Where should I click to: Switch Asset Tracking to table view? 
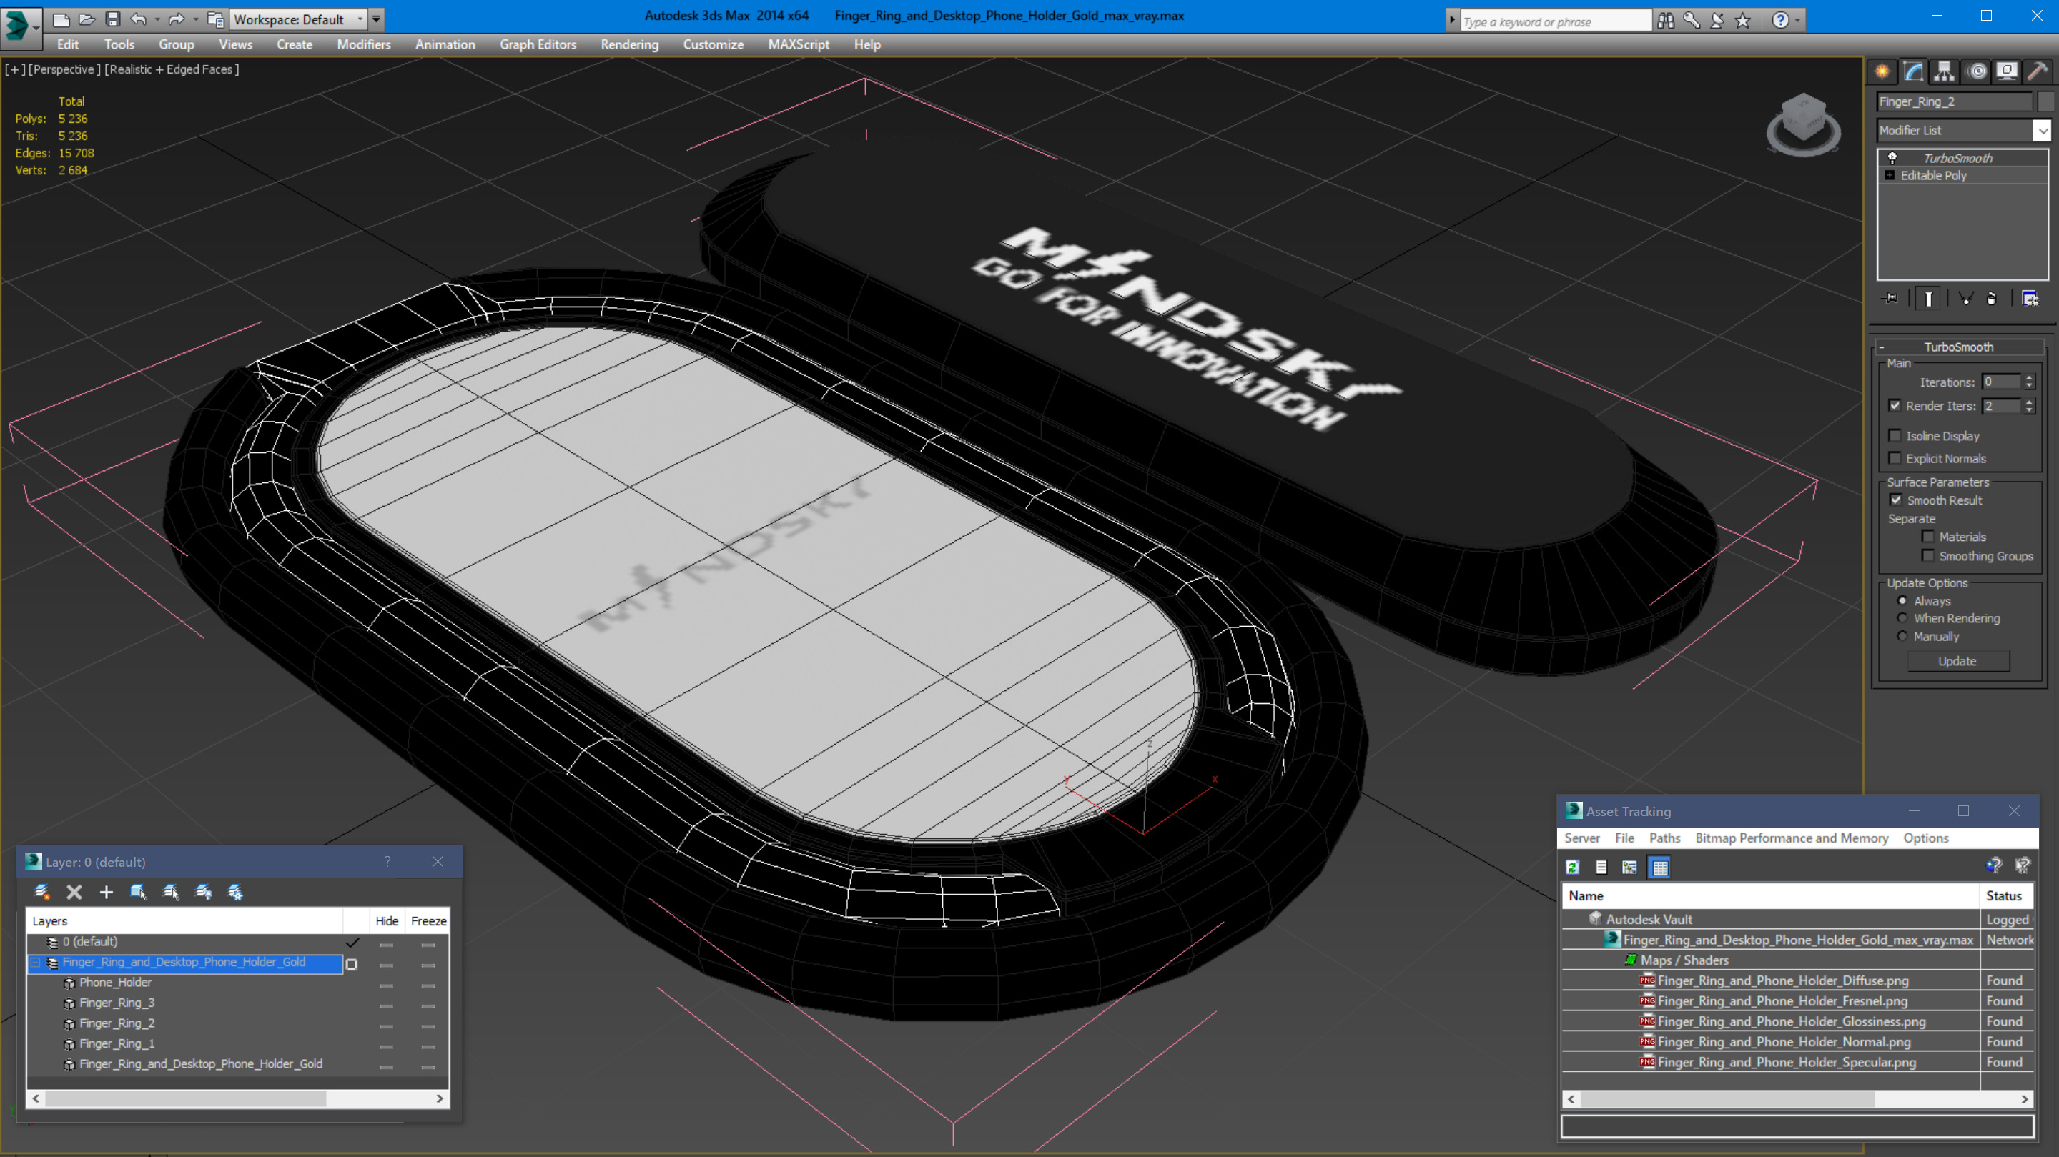click(x=1659, y=867)
